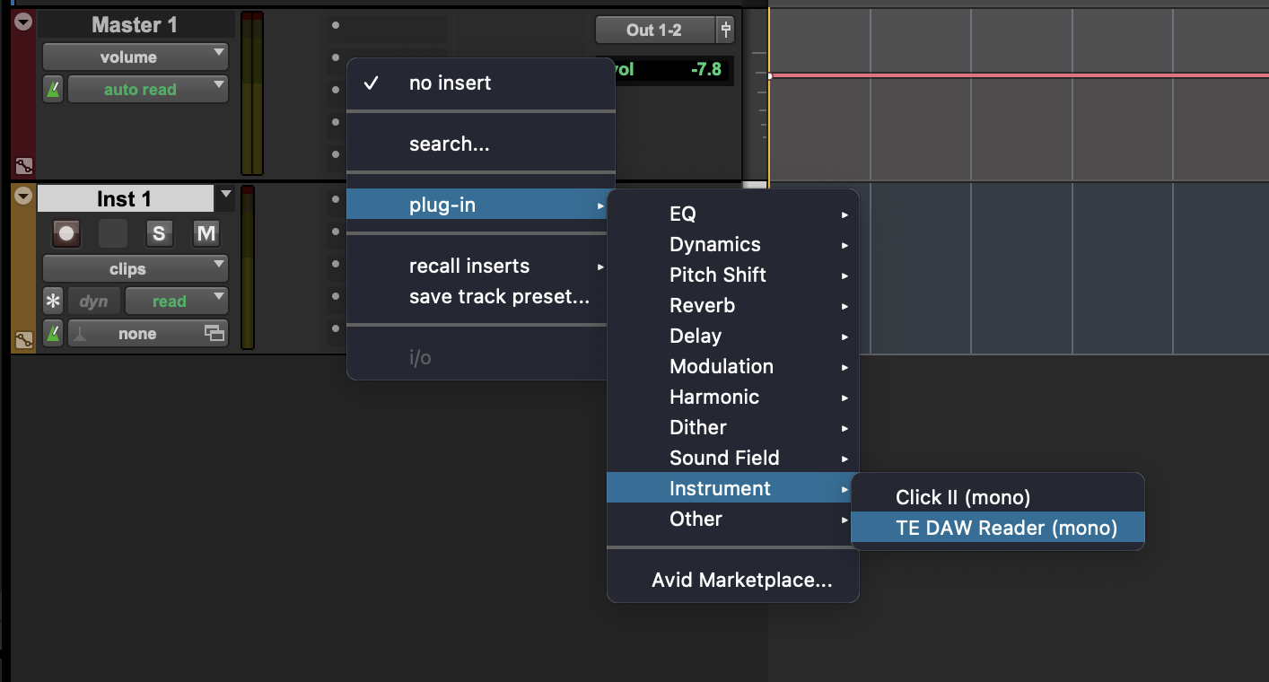Screen dimensions: 1269x682
Task: Click the Inst 1 track name field
Action: click(x=125, y=199)
